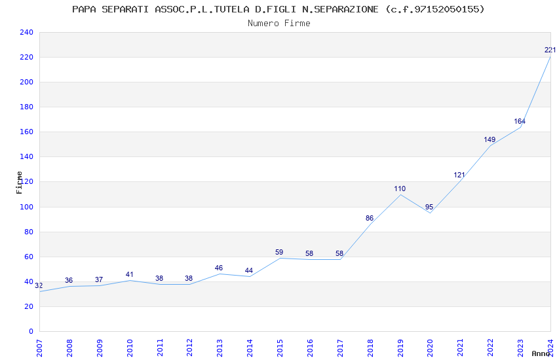The height and width of the screenshot is (360, 557).
Task: Select the 100 y-axis tick label
Action: pos(27,207)
